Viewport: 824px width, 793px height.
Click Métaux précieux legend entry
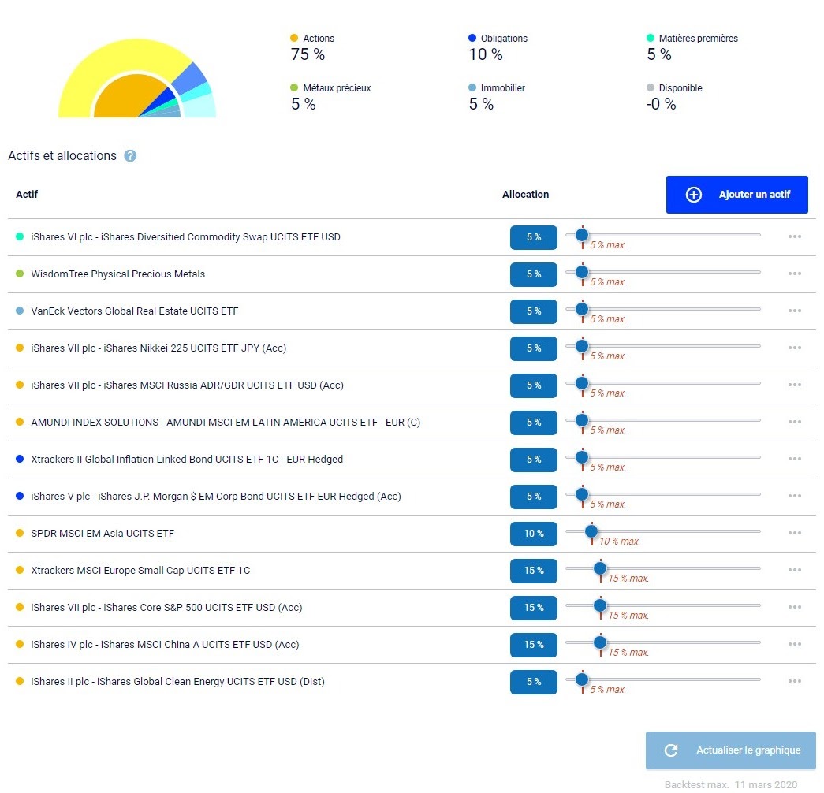pyautogui.click(x=330, y=97)
